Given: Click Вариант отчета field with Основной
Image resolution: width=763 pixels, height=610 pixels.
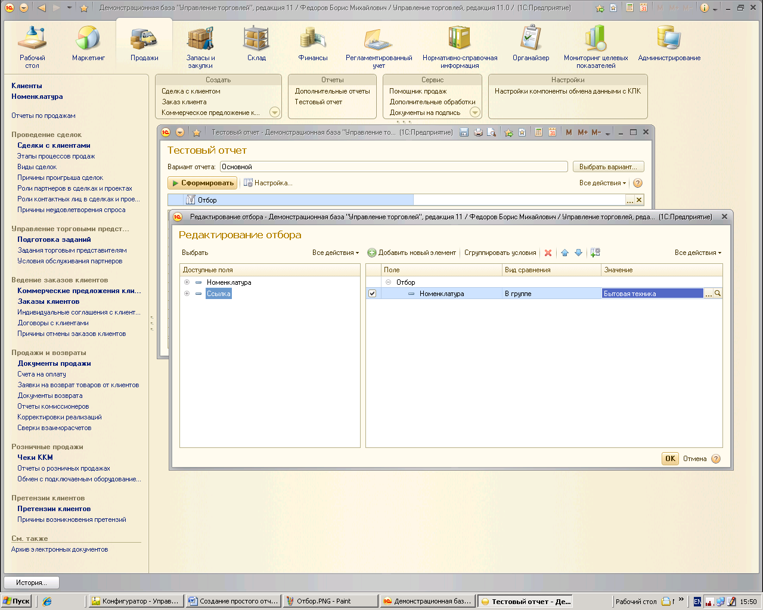Looking at the screenshot, I should [393, 167].
